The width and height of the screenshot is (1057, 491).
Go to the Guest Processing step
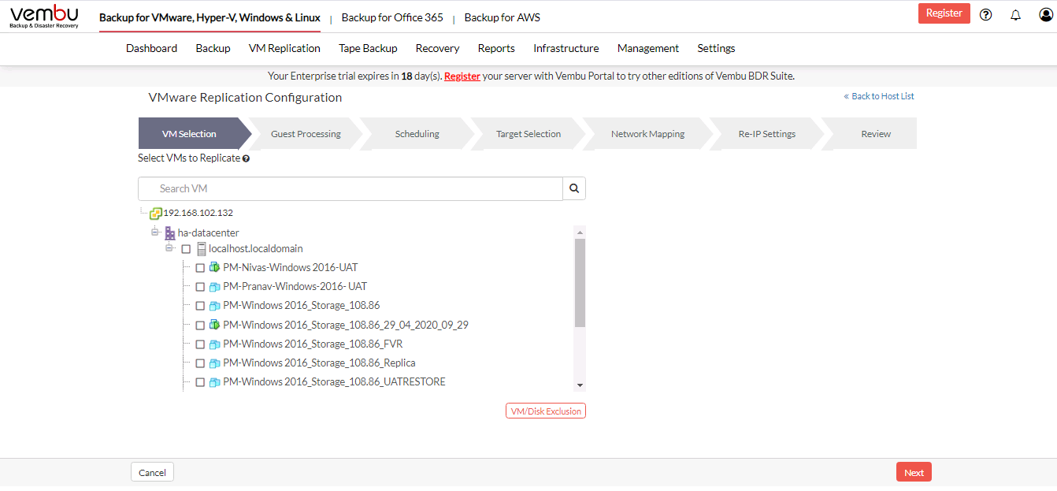click(x=306, y=134)
